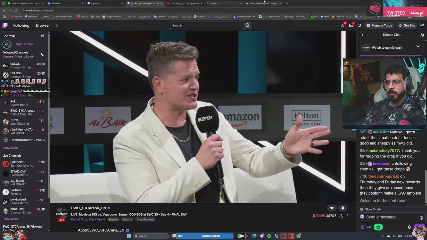Collapse the stream chat panel
This screenshot has width=427, height=240.
(x=361, y=35)
